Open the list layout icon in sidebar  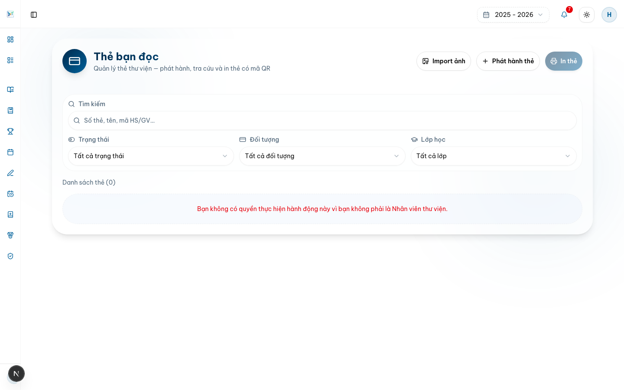point(10,60)
